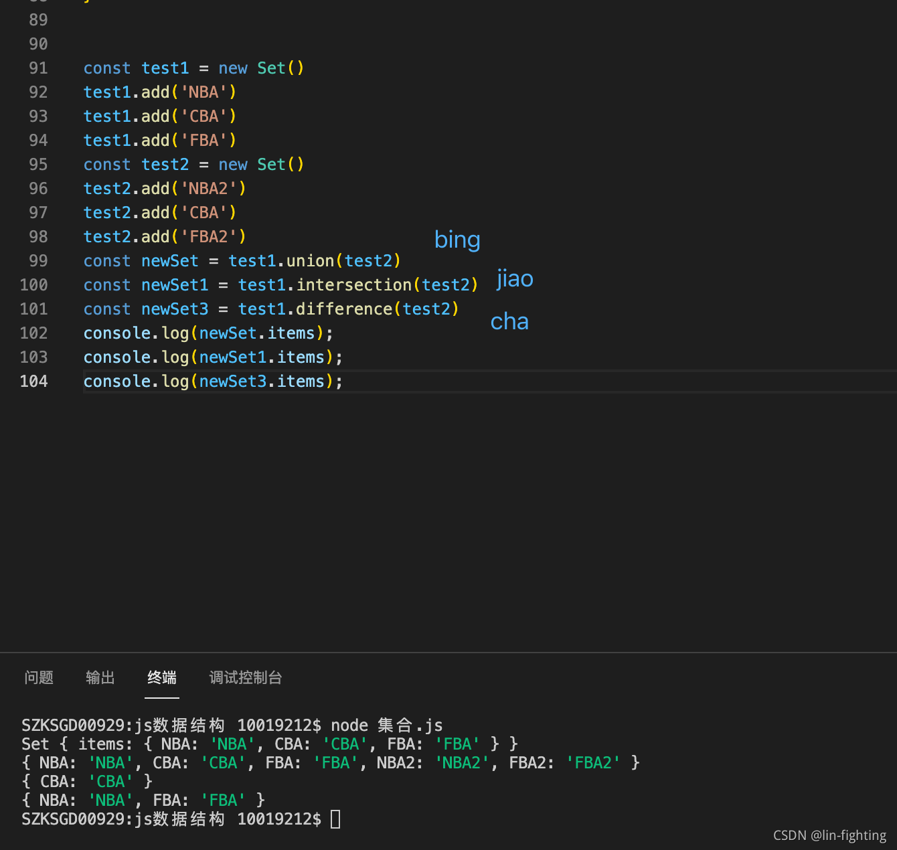Click 'const test2 = new Set()' line

tap(193, 165)
